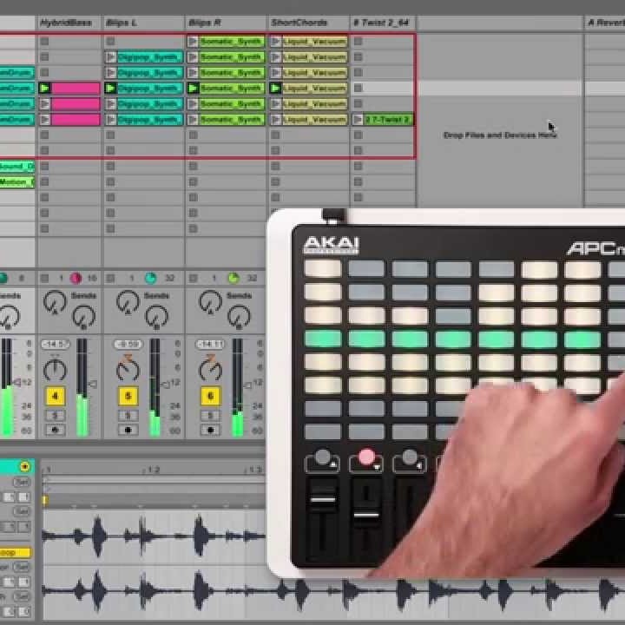Click the playing Digipop_Synth clip launch button
This screenshot has height=625, width=625.
click(111, 88)
